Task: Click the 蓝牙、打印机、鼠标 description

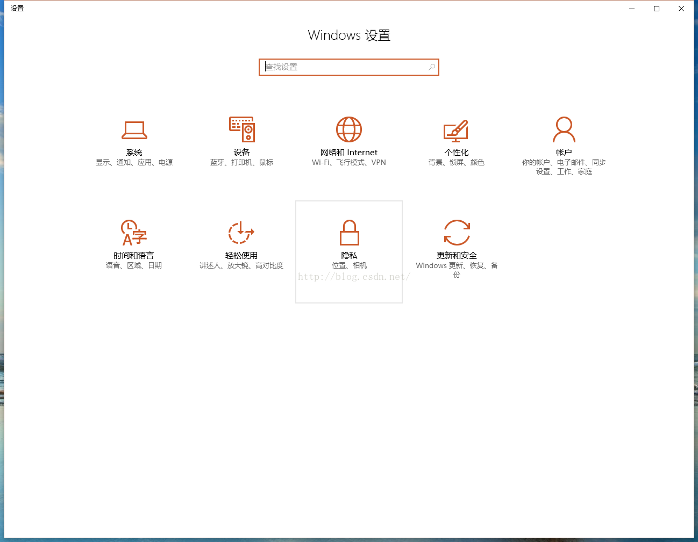Action: [241, 162]
